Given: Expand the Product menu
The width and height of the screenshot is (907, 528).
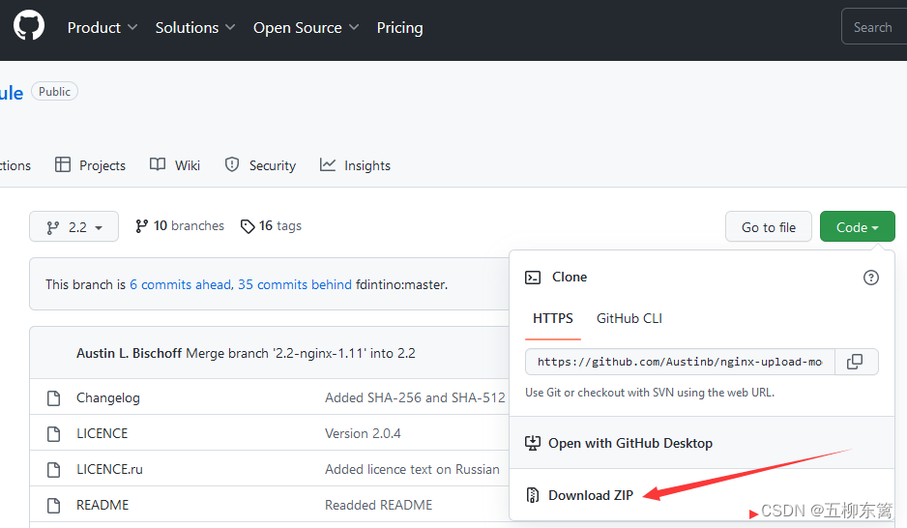Looking at the screenshot, I should (102, 28).
